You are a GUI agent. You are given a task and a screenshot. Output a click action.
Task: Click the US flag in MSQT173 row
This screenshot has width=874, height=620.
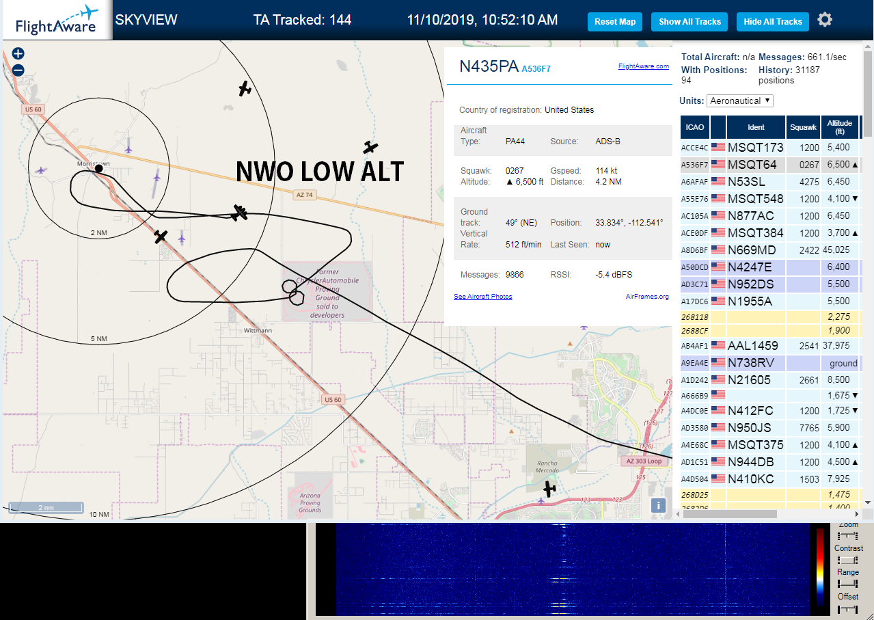pyautogui.click(x=718, y=147)
